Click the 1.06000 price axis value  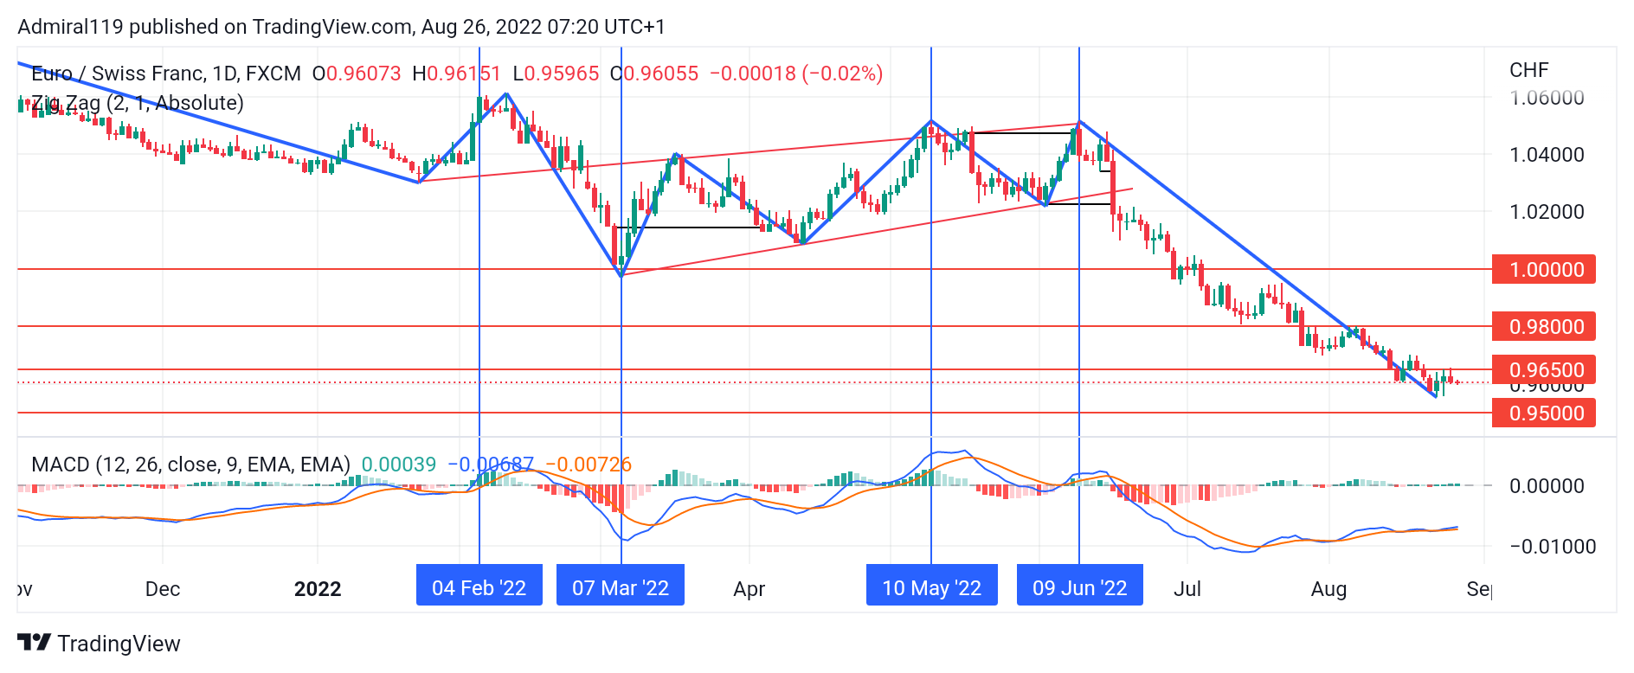1547,98
